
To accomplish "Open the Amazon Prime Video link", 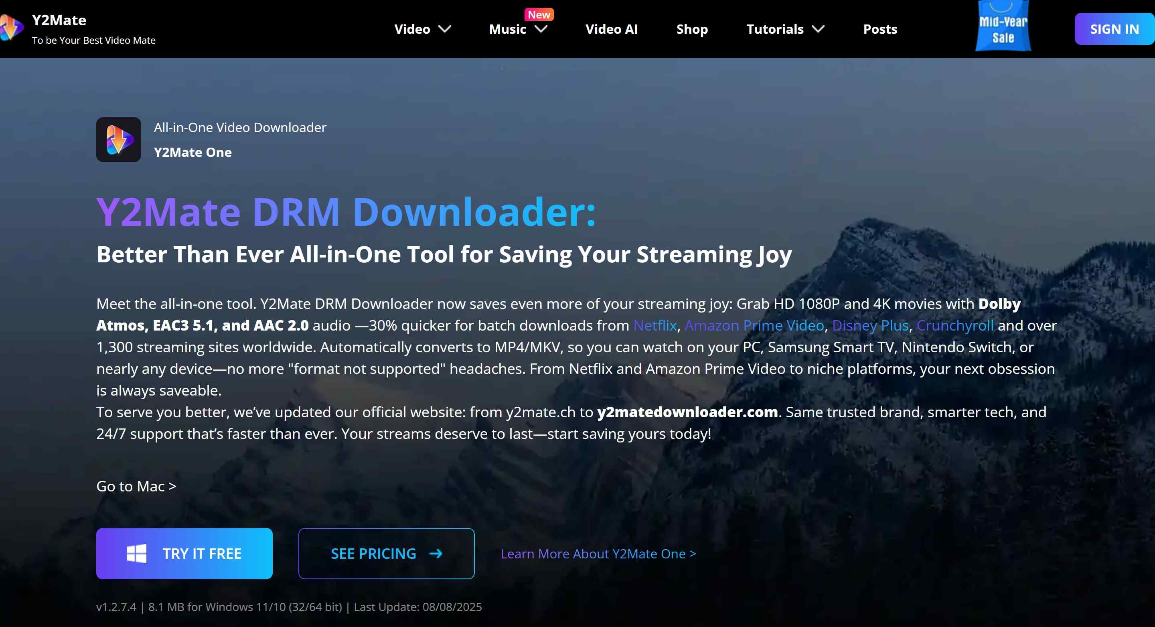I will click(754, 325).
